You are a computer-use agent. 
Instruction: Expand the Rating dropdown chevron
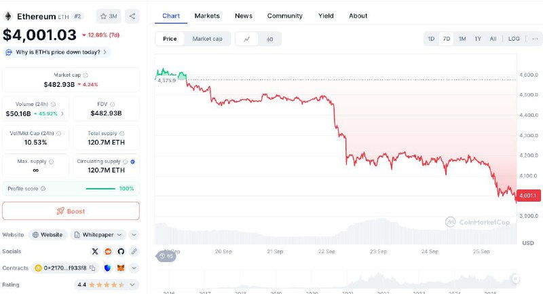click(134, 285)
